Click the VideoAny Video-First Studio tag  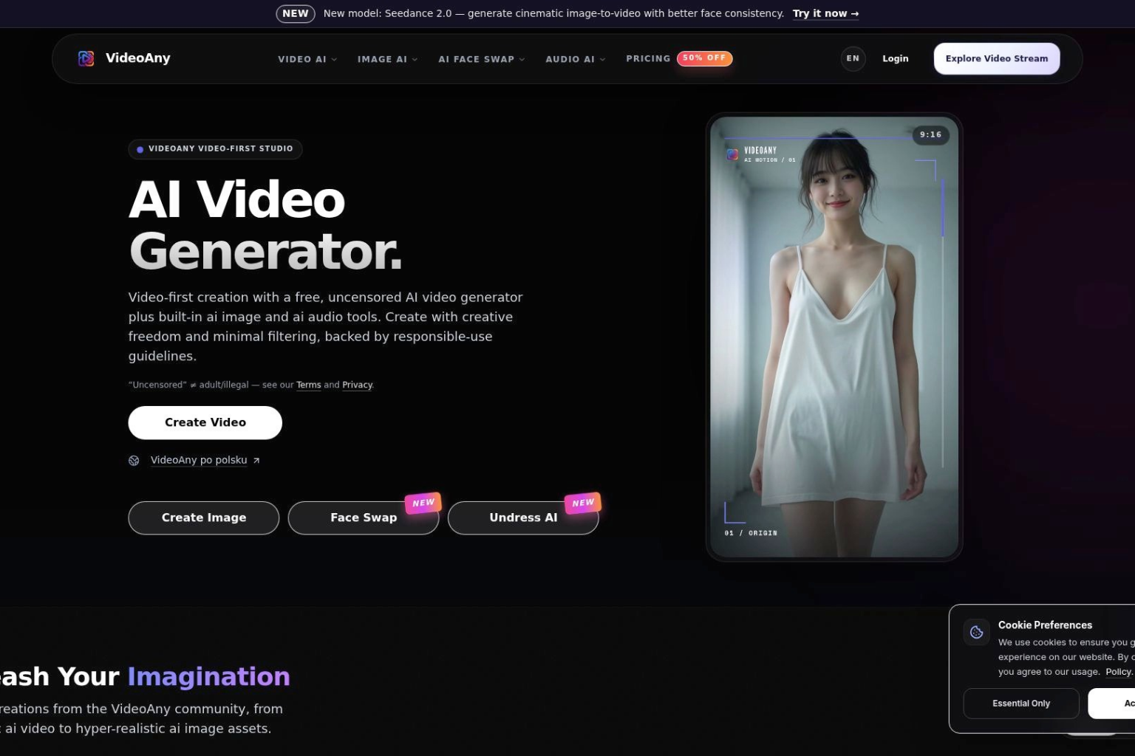click(x=215, y=149)
